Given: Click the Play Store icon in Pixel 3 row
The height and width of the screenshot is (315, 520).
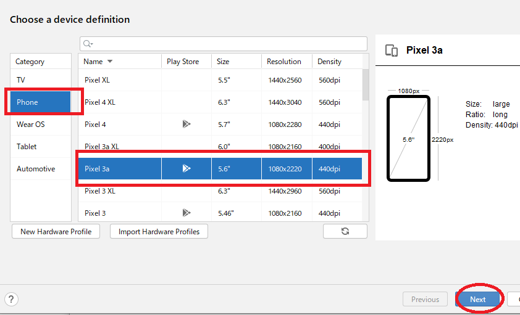Looking at the screenshot, I should click(187, 213).
